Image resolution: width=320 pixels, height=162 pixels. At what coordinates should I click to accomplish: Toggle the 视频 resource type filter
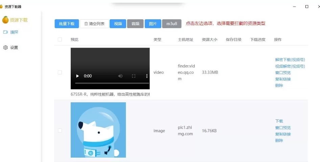(x=118, y=24)
